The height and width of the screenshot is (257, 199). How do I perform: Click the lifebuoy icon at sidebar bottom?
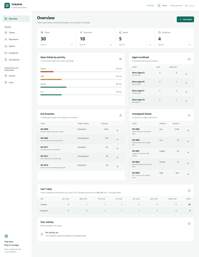coord(6,236)
